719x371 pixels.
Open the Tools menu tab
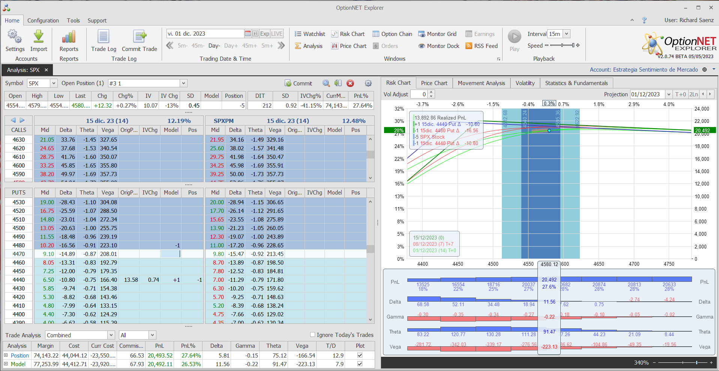pos(73,21)
